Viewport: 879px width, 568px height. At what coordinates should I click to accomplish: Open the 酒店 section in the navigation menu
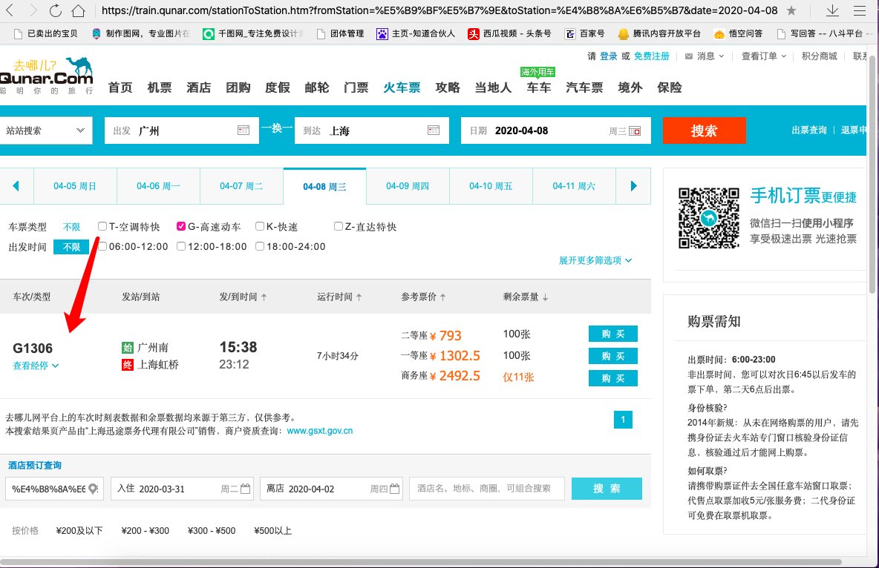[x=198, y=87]
